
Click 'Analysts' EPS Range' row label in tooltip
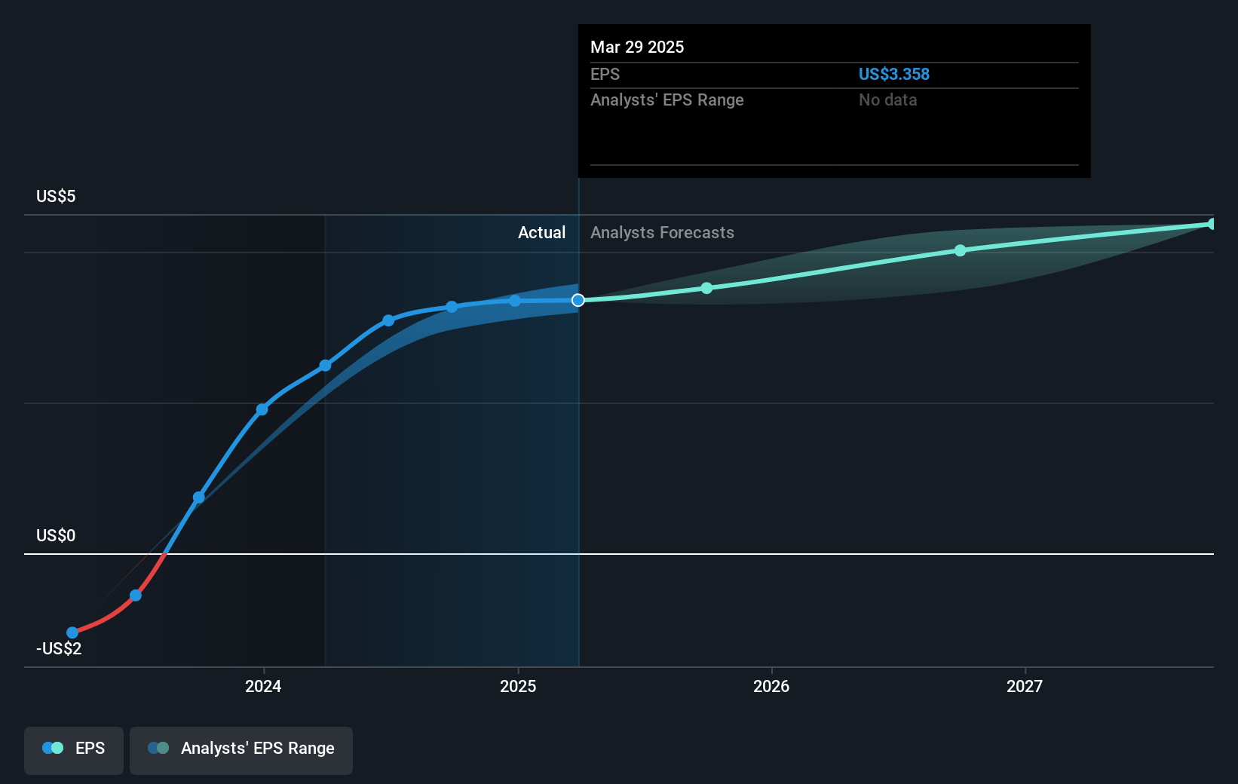click(666, 100)
